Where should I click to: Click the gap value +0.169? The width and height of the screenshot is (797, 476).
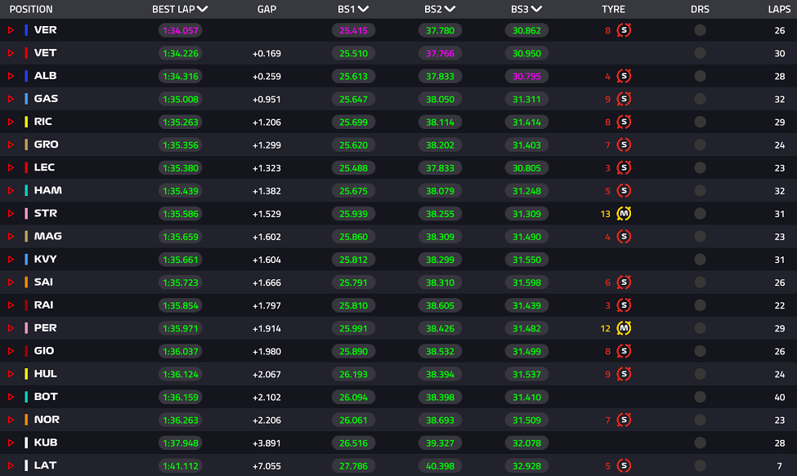tap(266, 53)
